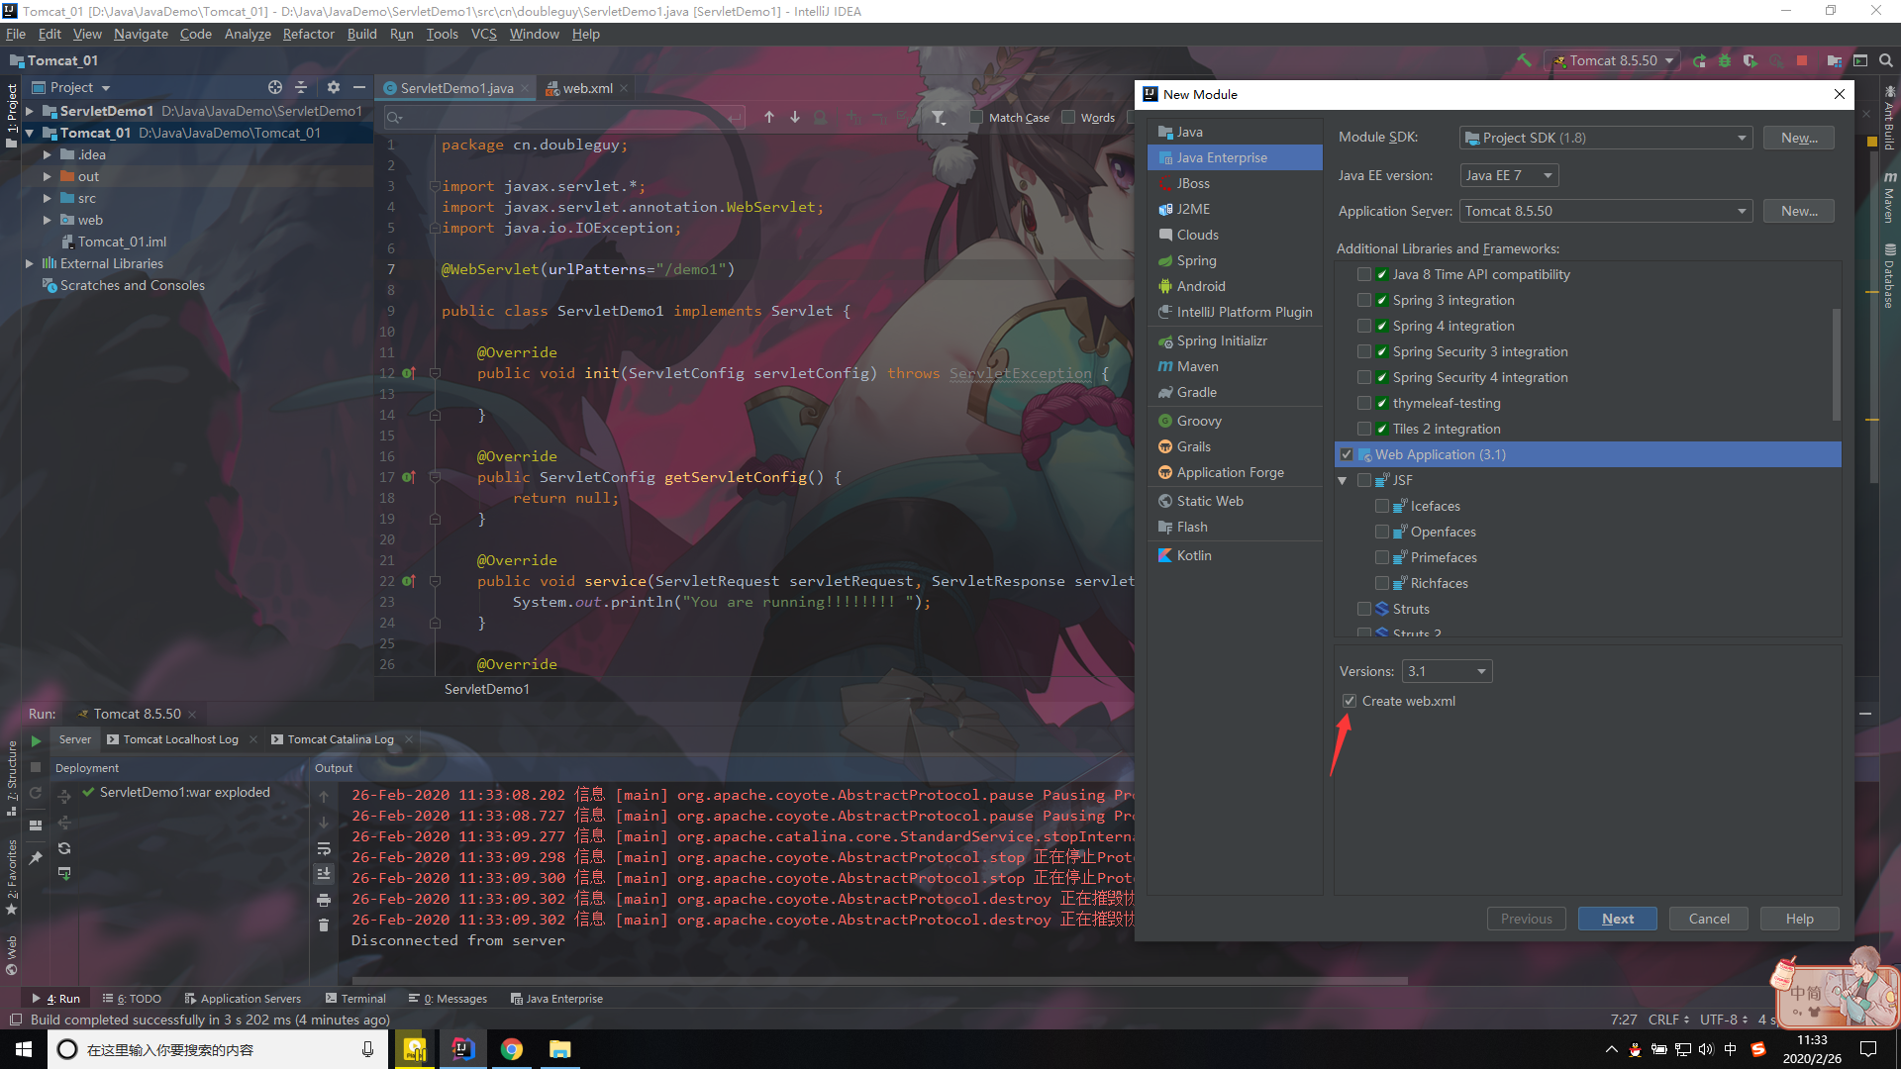Click the green Run arrow in Run panel

click(36, 740)
